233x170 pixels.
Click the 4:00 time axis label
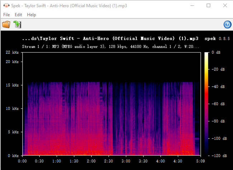(x=161, y=161)
